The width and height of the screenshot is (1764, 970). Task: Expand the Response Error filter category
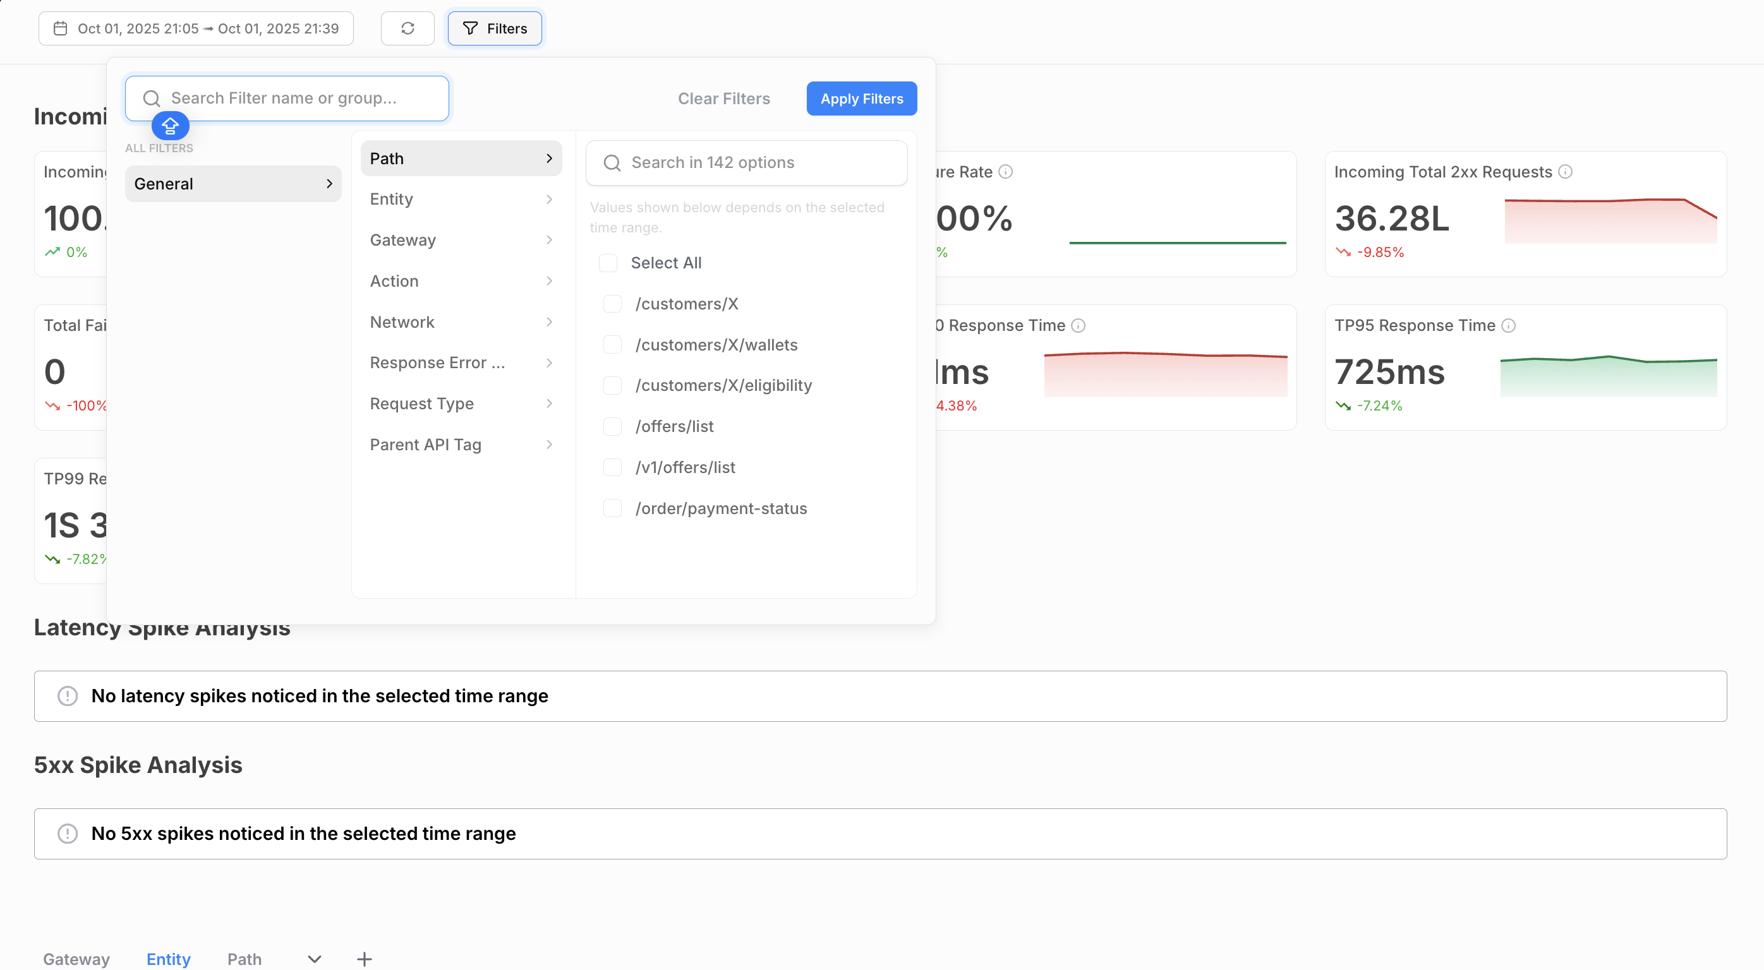[x=461, y=363]
